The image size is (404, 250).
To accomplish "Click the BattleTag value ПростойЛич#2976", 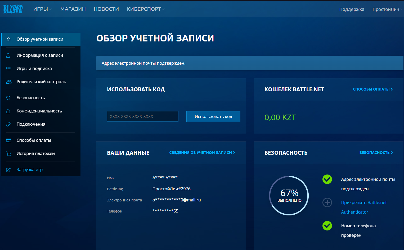I will tap(172, 189).
